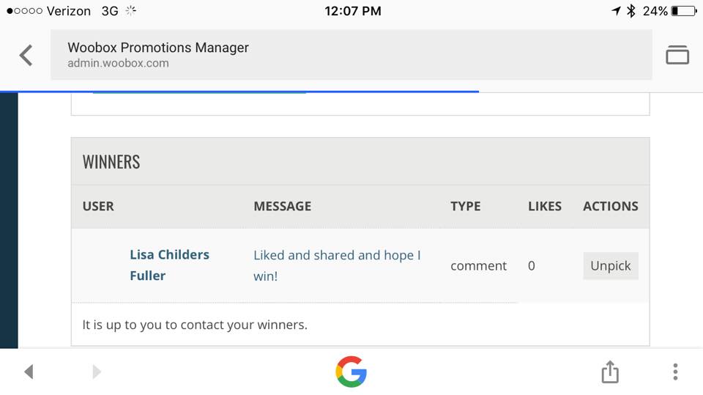This screenshot has height=395, width=703.
Task: Tap the Bluetooth status icon
Action: tap(631, 11)
